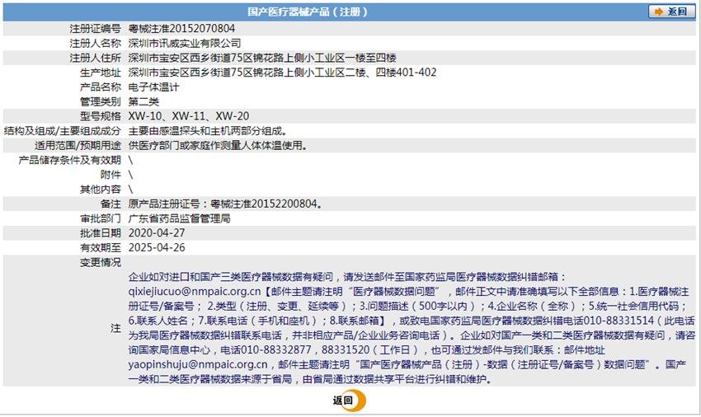
Task: Click the 批准日期 field label
Action: click(x=101, y=233)
